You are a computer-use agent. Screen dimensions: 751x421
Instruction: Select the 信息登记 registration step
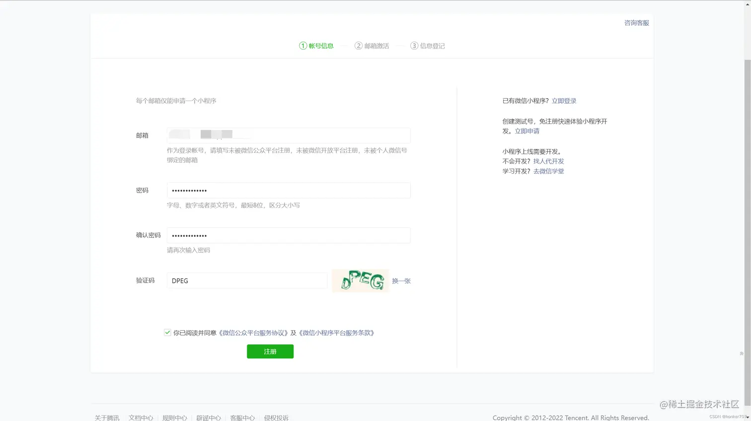(x=428, y=45)
